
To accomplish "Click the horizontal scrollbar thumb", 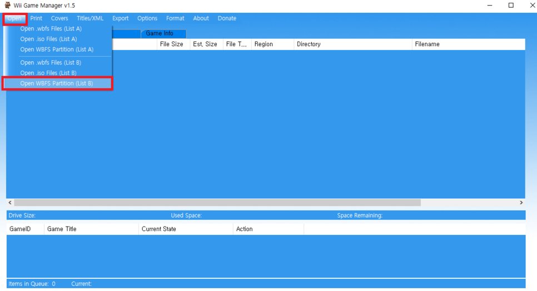I will 217,203.
